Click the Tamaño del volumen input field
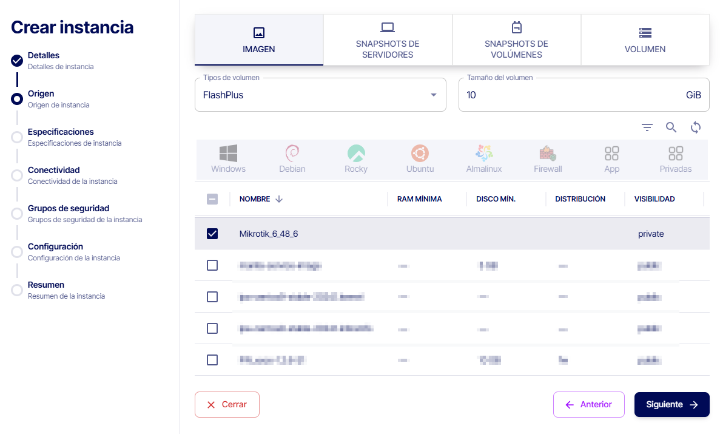Screen dimensions: 720x434 pos(570,95)
